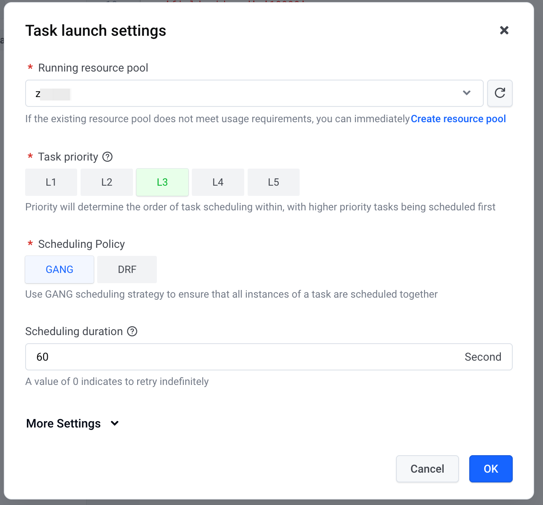
Task: Set task priority to L2
Action: point(107,182)
